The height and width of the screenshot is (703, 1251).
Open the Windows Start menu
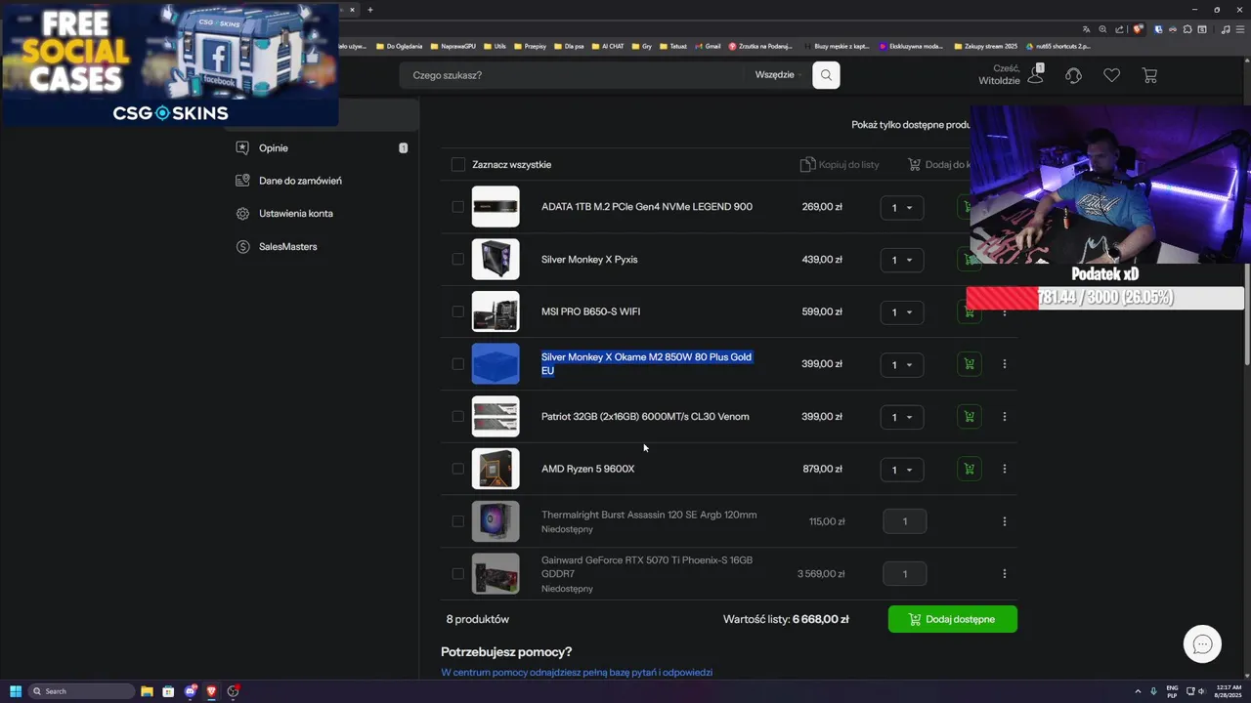(x=16, y=691)
